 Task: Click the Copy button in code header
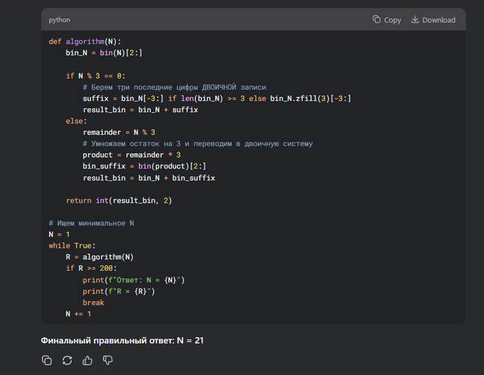(x=387, y=20)
